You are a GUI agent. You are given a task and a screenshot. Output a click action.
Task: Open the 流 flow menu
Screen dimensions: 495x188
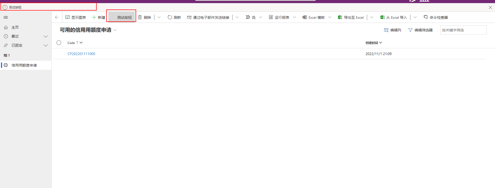pyautogui.click(x=251, y=17)
